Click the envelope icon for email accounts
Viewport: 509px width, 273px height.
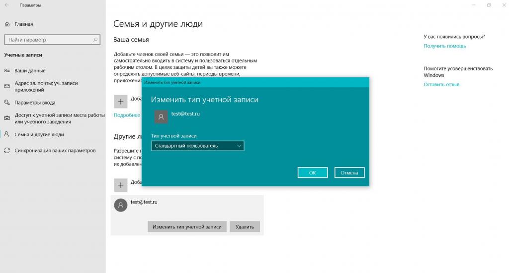(x=7, y=86)
